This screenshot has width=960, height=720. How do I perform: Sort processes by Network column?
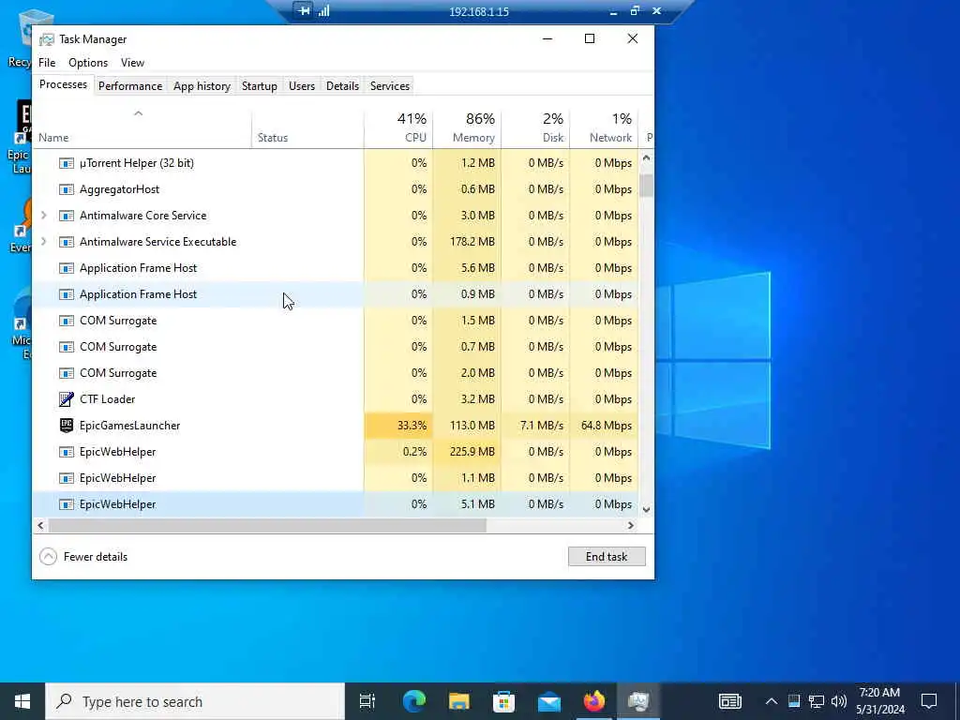(x=605, y=128)
